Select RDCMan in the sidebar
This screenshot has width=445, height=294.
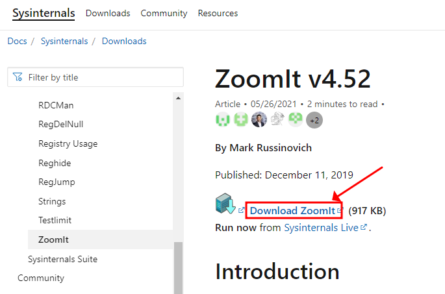click(56, 106)
